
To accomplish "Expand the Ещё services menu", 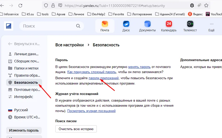I will [212, 27].
